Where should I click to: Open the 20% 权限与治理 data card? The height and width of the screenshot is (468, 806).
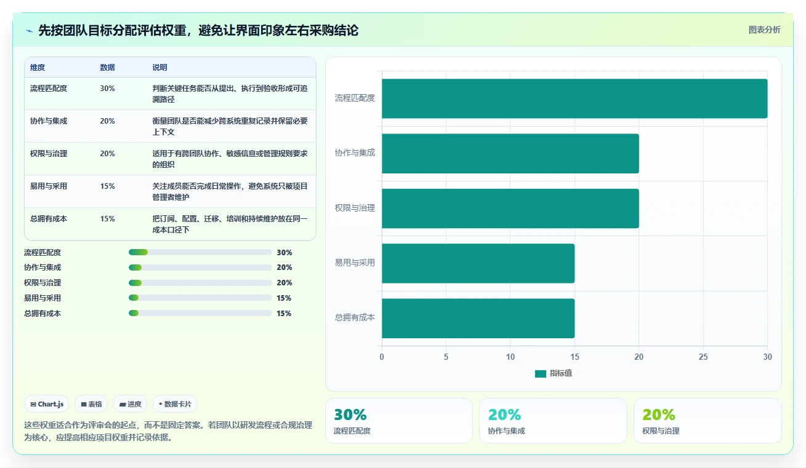tap(707, 421)
